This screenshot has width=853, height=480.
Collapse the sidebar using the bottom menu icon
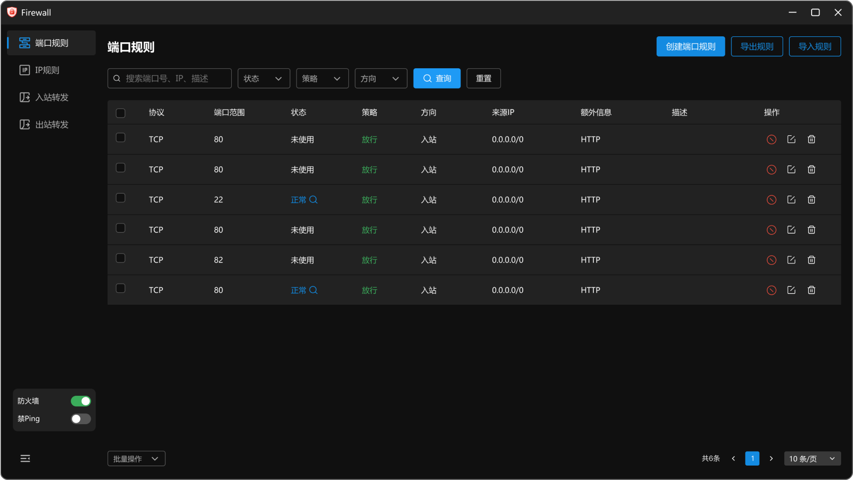coord(25,459)
